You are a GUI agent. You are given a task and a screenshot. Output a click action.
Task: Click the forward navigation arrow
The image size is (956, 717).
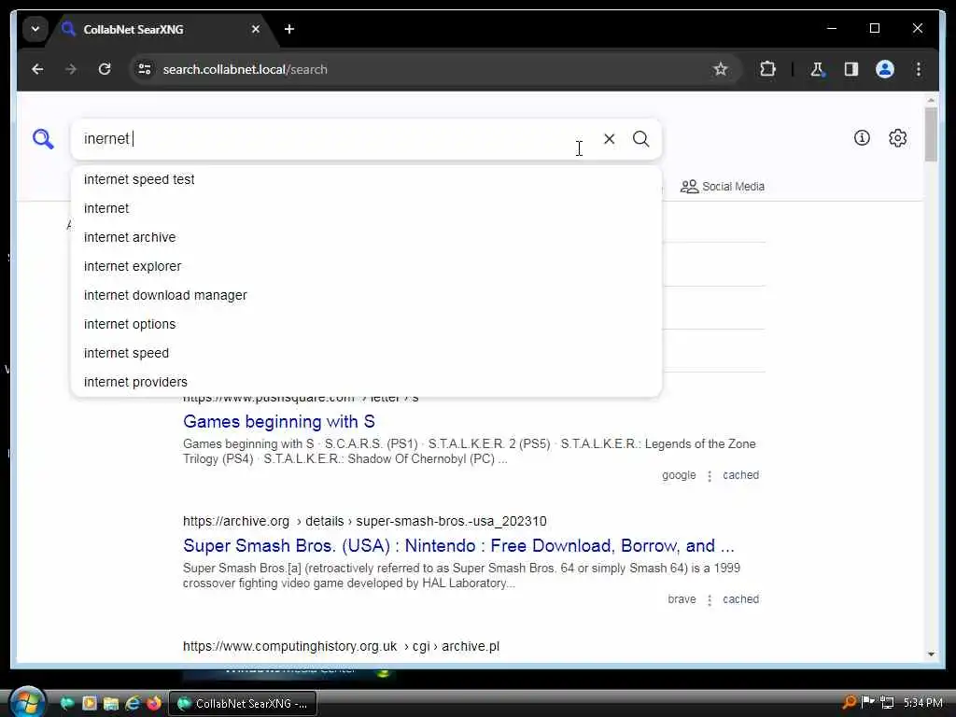71,69
